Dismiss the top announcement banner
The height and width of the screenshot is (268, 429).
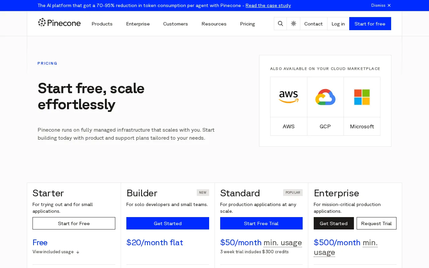381,5
